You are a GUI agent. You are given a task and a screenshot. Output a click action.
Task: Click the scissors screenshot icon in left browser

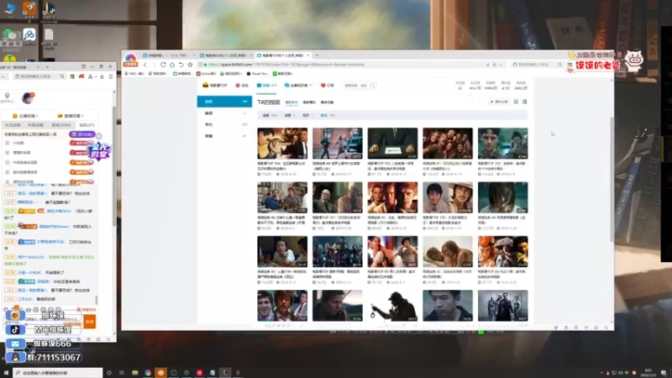(x=91, y=76)
